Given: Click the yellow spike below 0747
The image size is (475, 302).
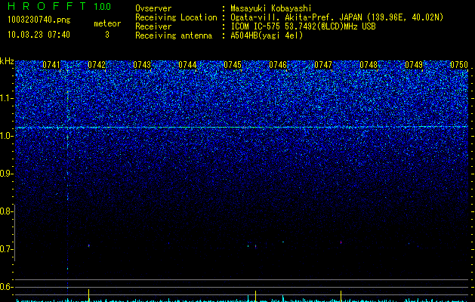Looking at the screenshot, I should coord(341,296).
